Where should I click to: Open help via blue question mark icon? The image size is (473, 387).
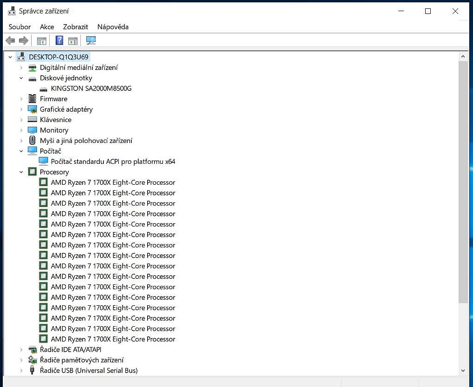coord(59,40)
